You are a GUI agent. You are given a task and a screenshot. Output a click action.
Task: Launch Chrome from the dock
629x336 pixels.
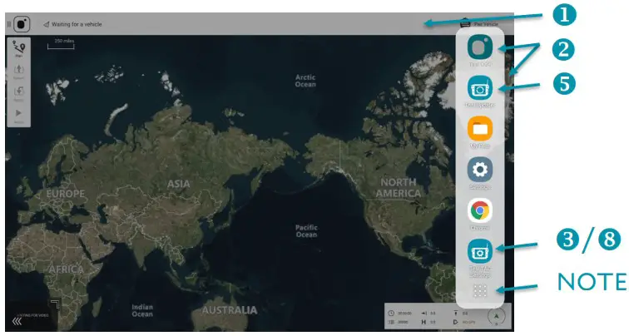coord(480,210)
